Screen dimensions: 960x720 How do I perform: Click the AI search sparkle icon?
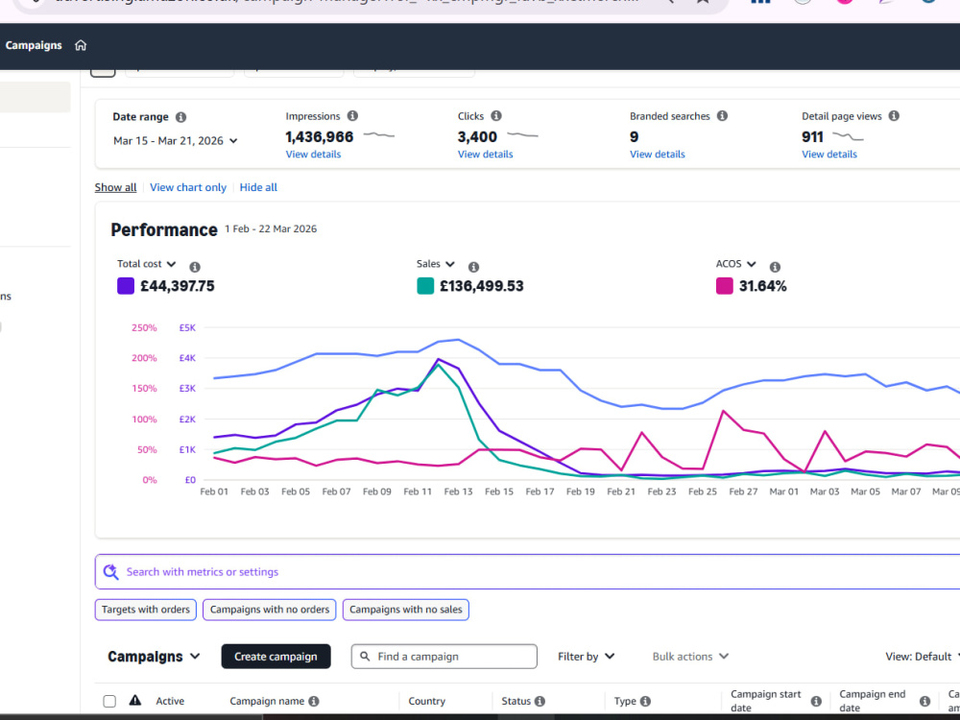pos(110,572)
